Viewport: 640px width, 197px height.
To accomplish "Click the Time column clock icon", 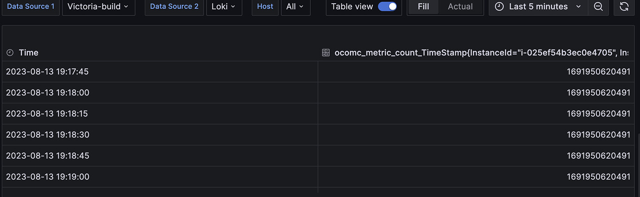I will [10, 53].
